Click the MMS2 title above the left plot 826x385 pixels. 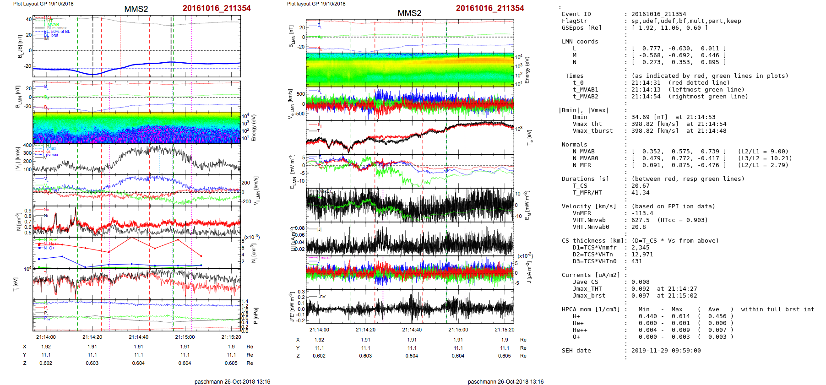136,9
